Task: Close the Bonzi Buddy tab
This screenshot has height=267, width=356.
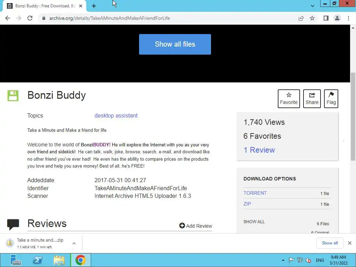Action: click(x=81, y=6)
